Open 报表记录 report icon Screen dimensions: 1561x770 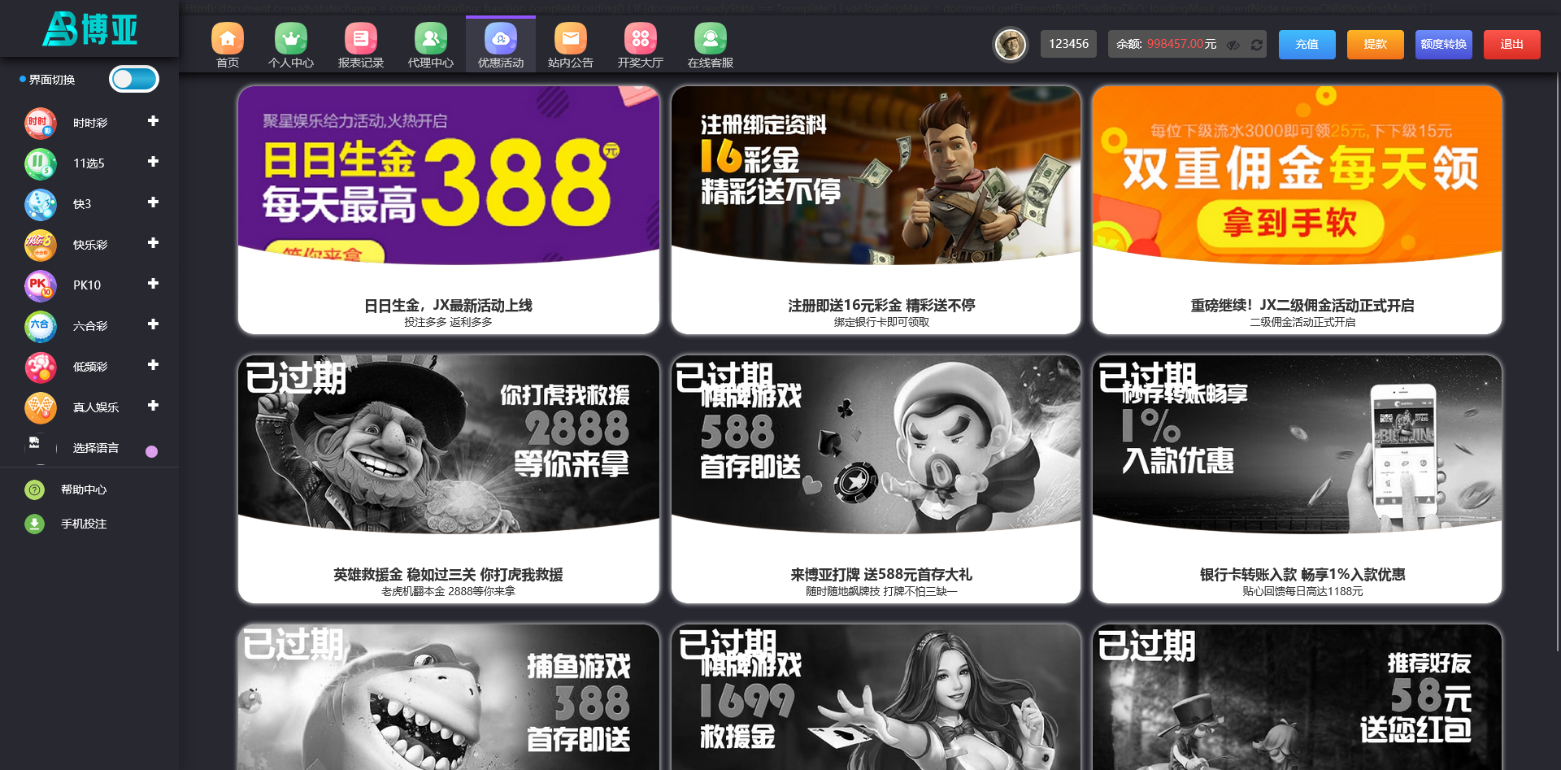(361, 38)
